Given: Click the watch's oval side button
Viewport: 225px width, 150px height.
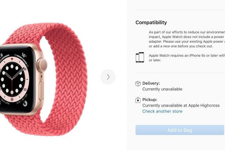Looking at the screenshot, I should [x=41, y=91].
